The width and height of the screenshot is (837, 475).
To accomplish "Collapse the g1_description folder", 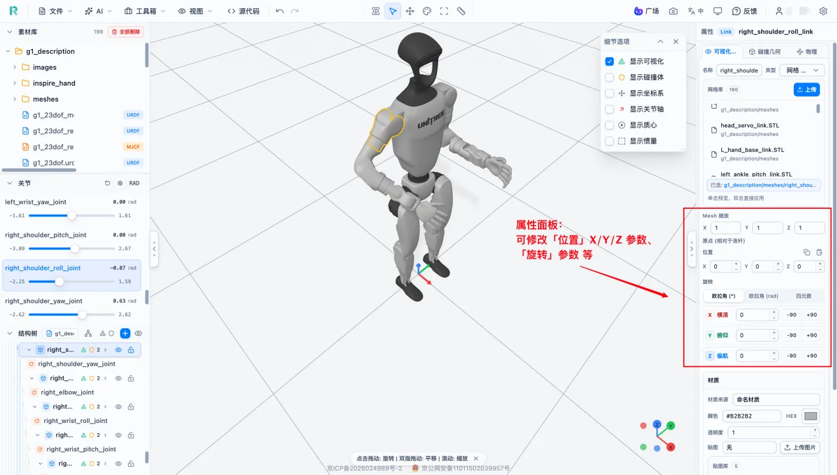I will coord(8,51).
